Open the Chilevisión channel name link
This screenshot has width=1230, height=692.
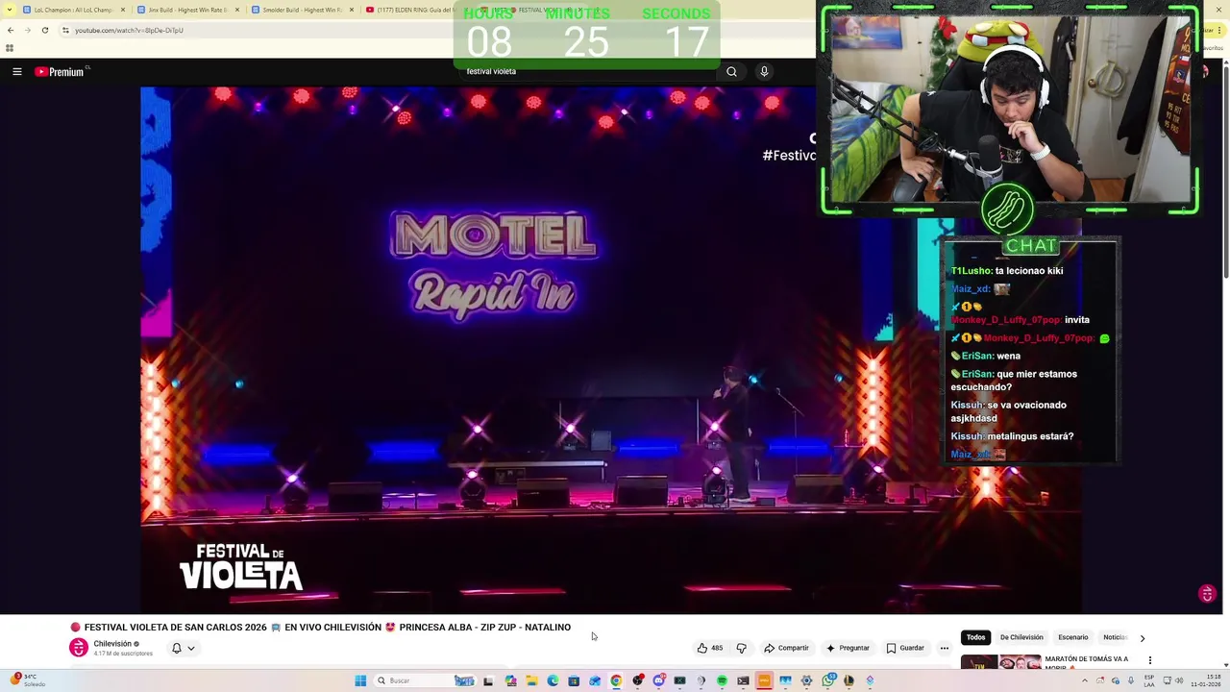112,644
